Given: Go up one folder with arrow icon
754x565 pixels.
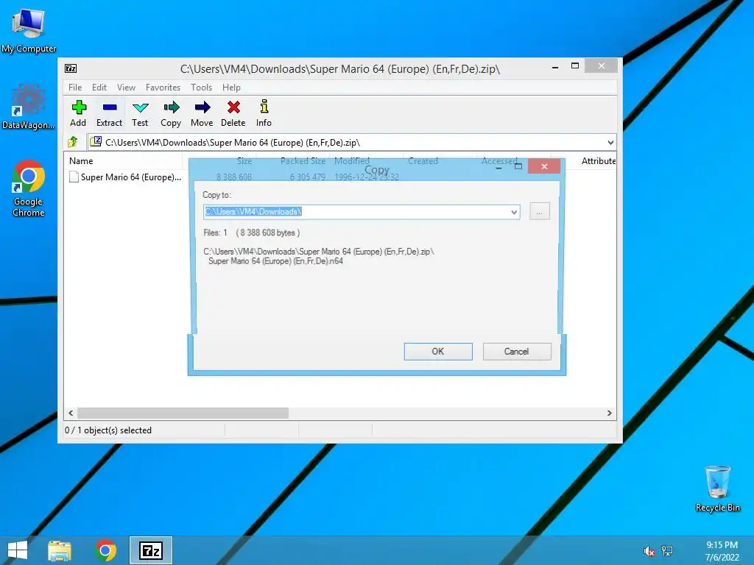Looking at the screenshot, I should click(73, 142).
